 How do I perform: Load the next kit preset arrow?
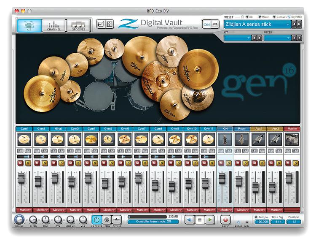click(x=260, y=38)
